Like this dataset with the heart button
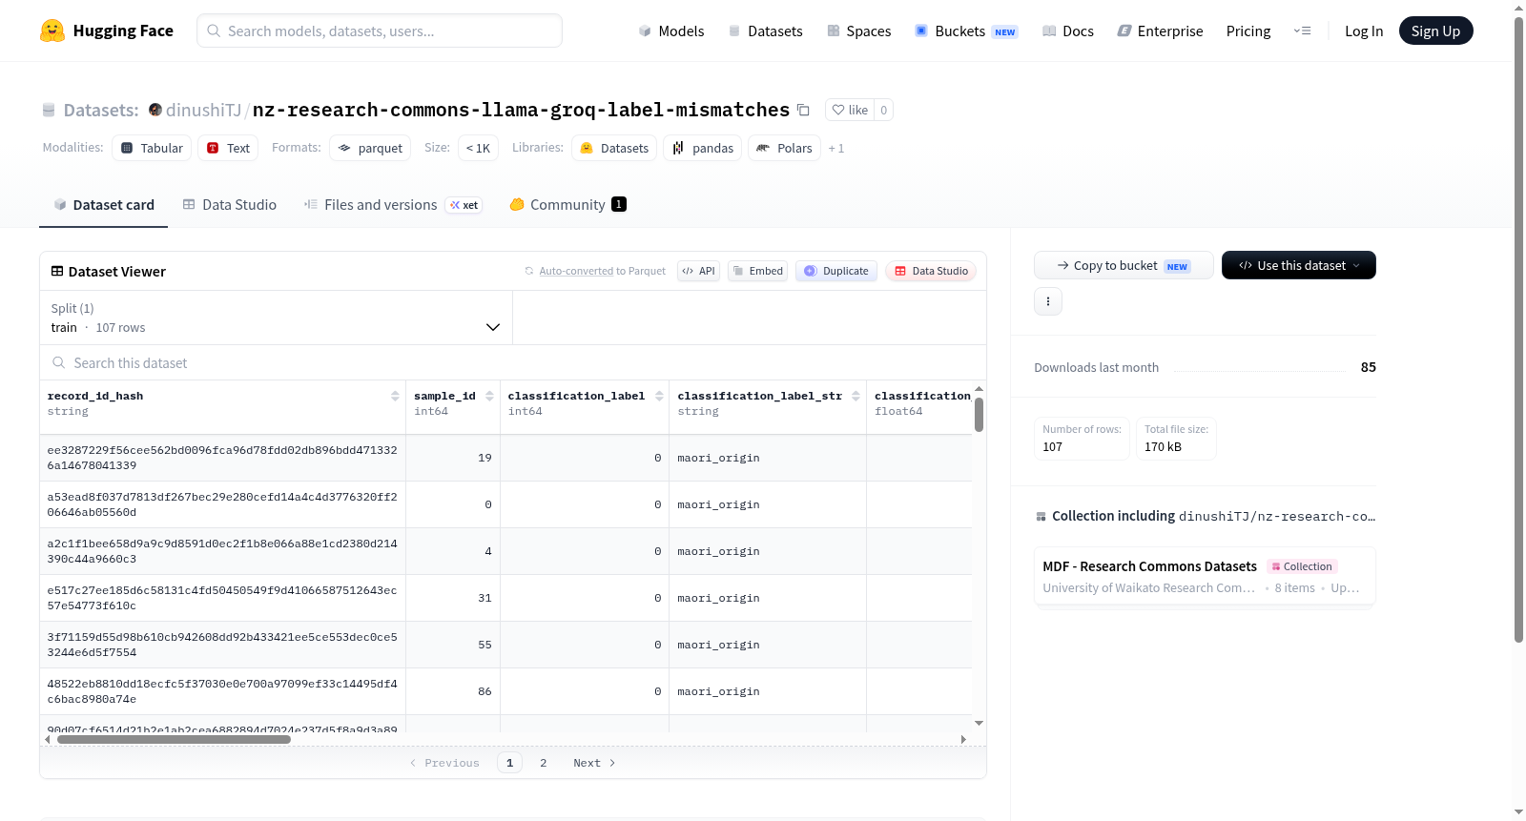This screenshot has height=821, width=1526. point(850,110)
